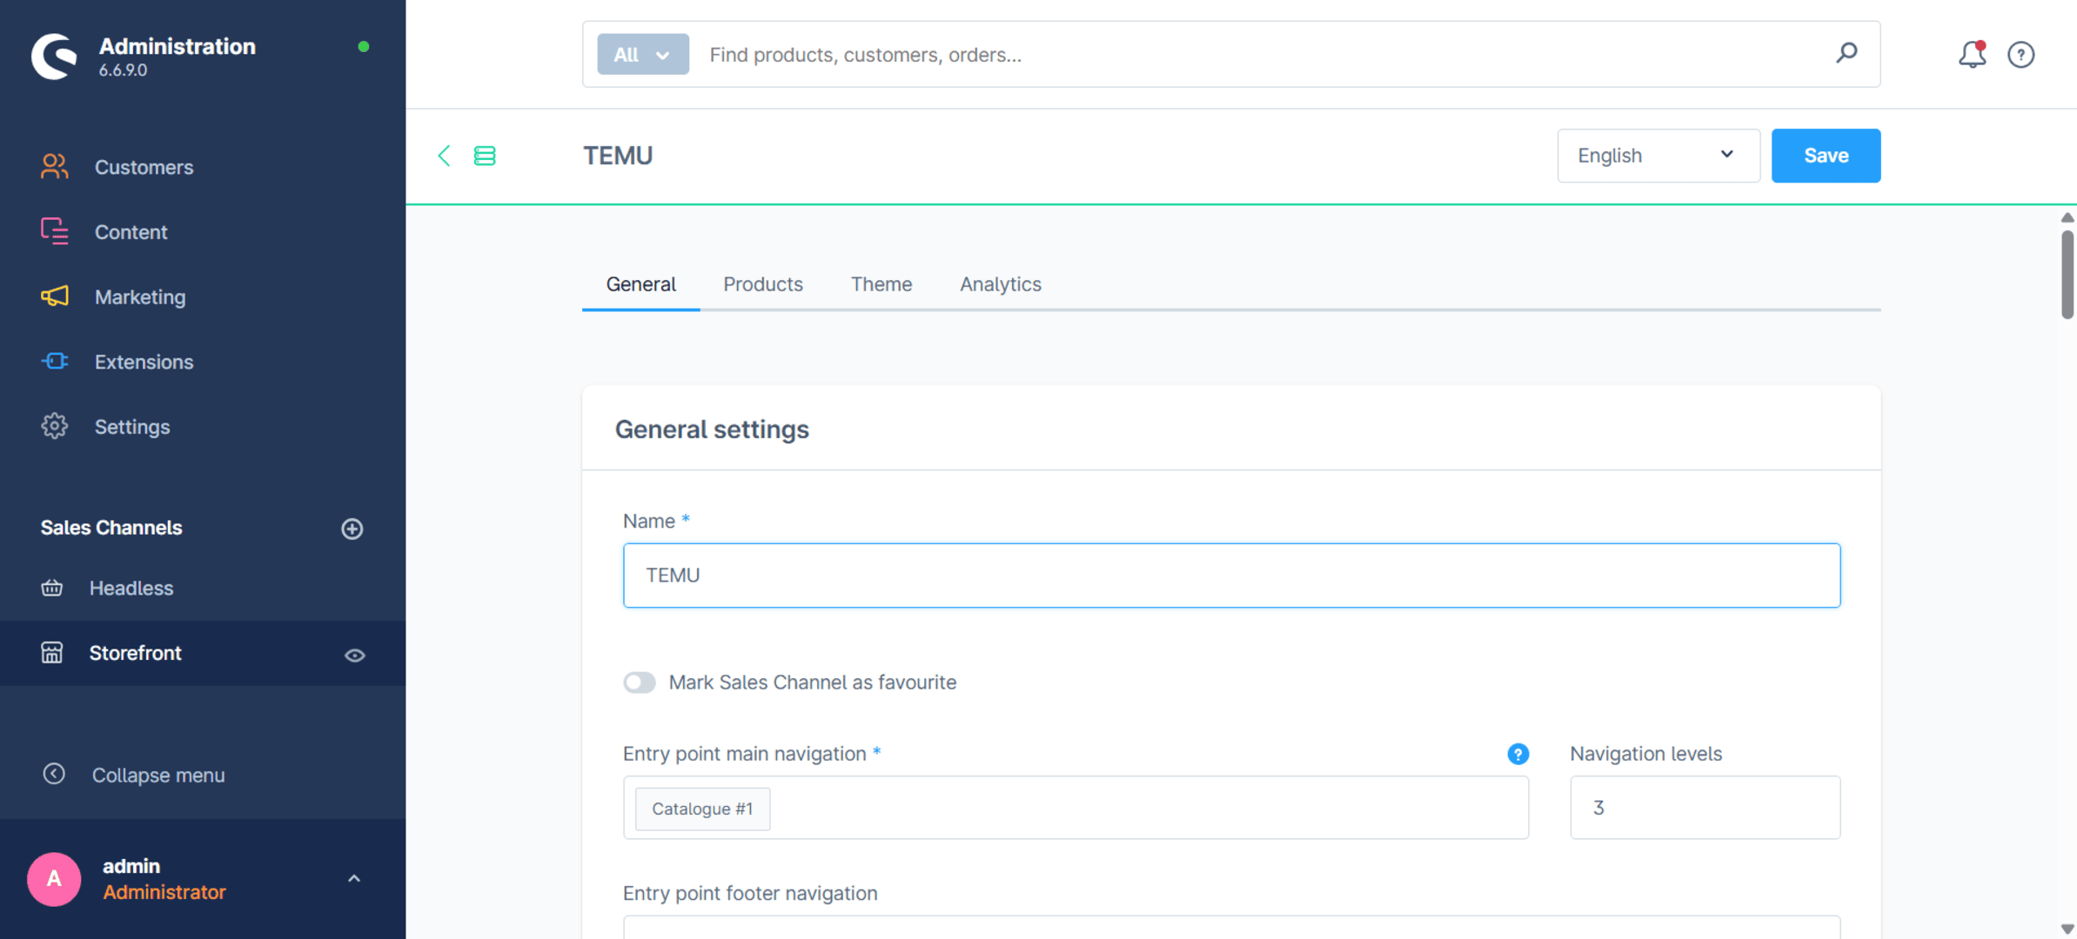The width and height of the screenshot is (2077, 939).
Task: Save the sales channel
Action: (1826, 156)
